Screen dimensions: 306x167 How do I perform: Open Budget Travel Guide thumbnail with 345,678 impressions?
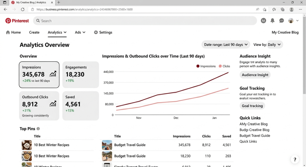tap(107, 145)
